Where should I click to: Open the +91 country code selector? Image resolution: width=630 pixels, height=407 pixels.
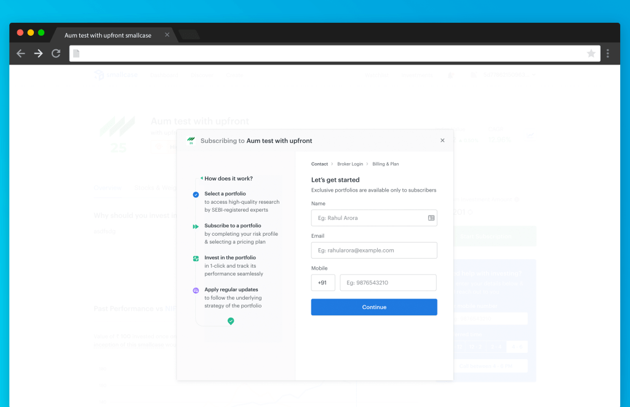[x=323, y=283]
